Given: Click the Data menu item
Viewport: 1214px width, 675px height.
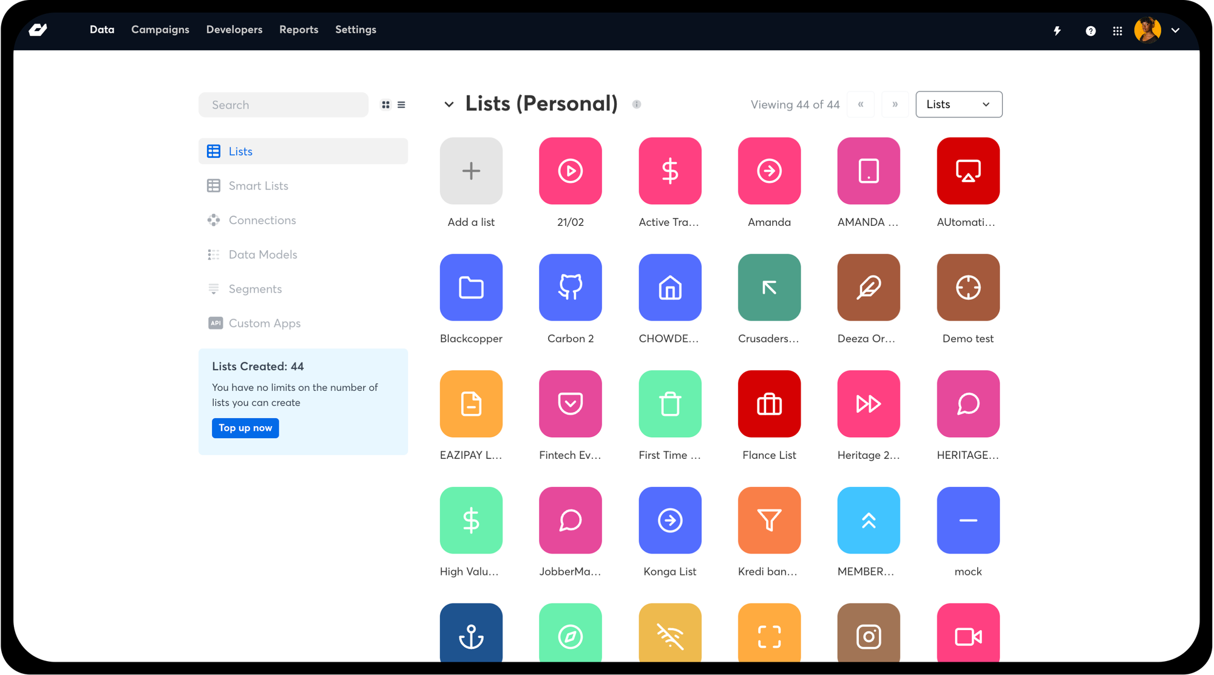Looking at the screenshot, I should click(x=102, y=29).
